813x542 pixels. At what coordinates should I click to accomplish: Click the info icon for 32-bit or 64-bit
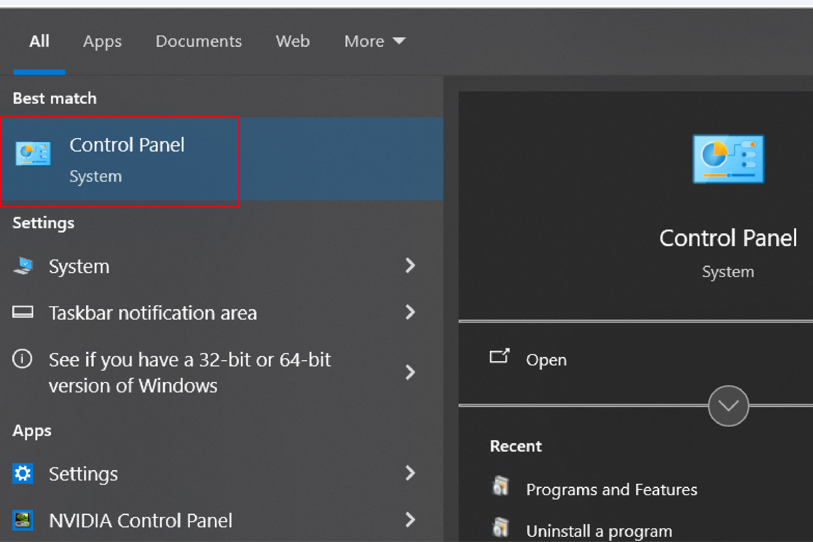22,359
